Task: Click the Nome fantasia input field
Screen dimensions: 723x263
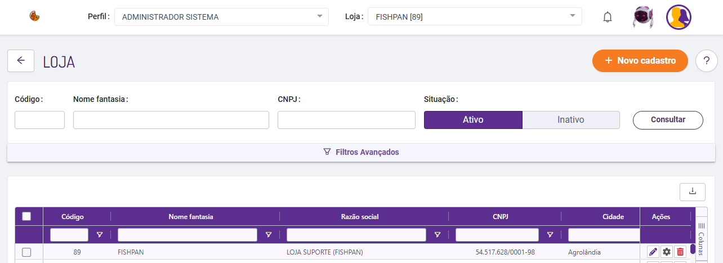Action: [171, 120]
